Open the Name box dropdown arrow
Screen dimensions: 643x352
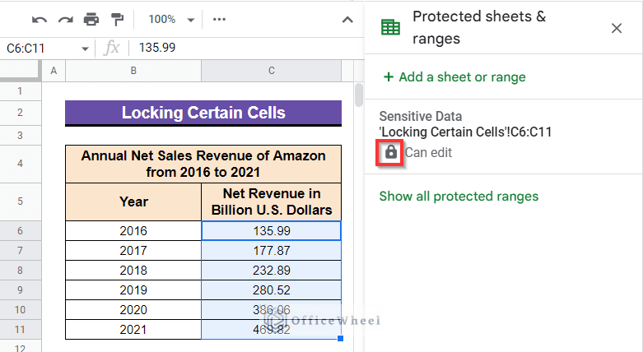(85, 49)
